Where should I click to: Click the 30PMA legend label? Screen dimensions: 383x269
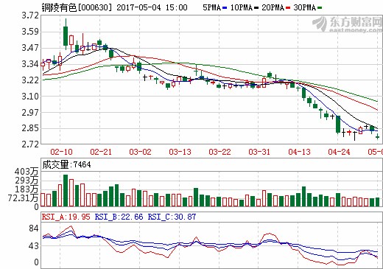point(304,7)
